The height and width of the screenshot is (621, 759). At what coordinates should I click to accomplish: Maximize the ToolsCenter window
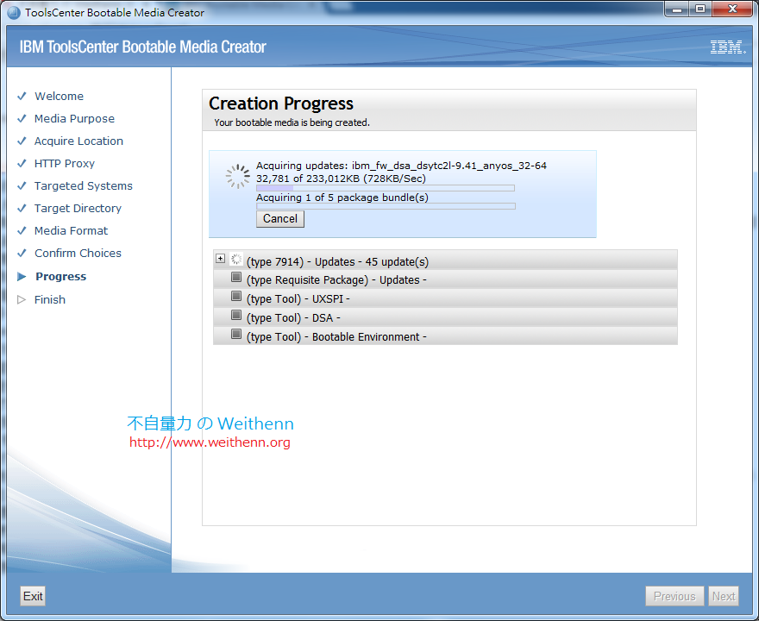(700, 9)
